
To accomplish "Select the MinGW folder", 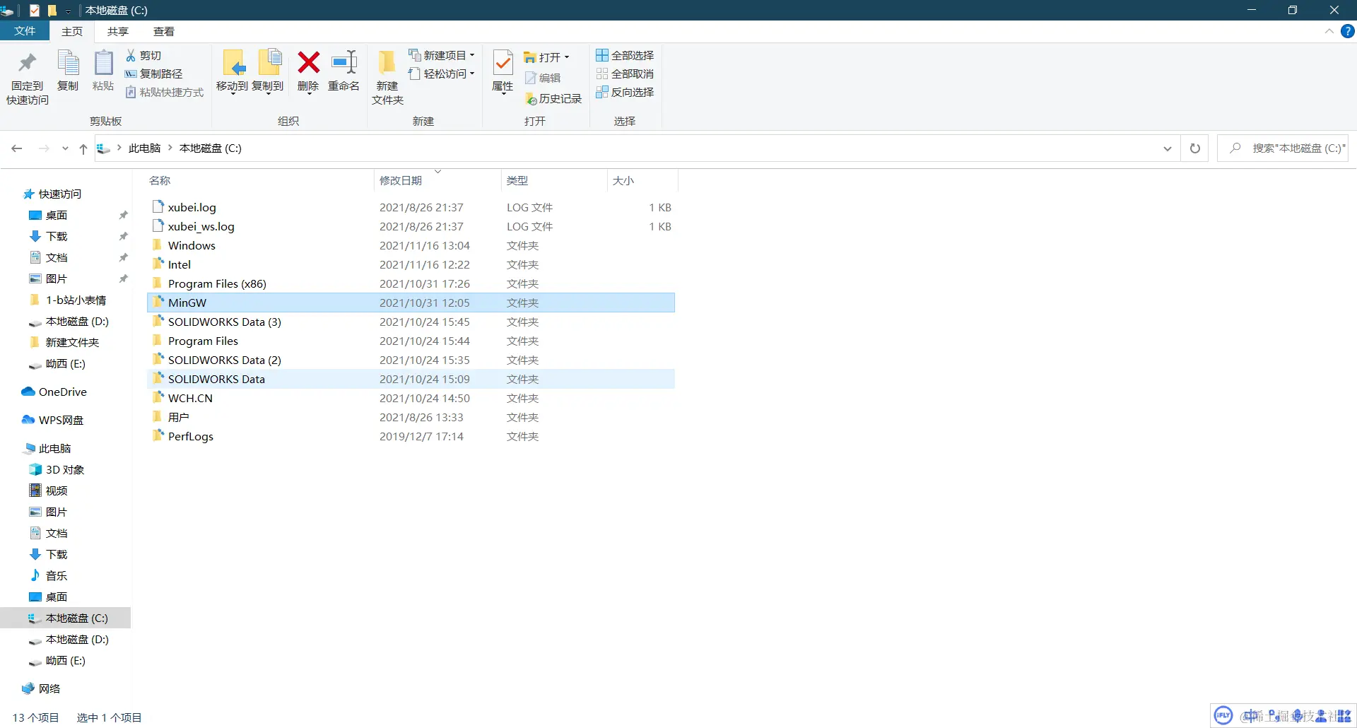I will 411,303.
